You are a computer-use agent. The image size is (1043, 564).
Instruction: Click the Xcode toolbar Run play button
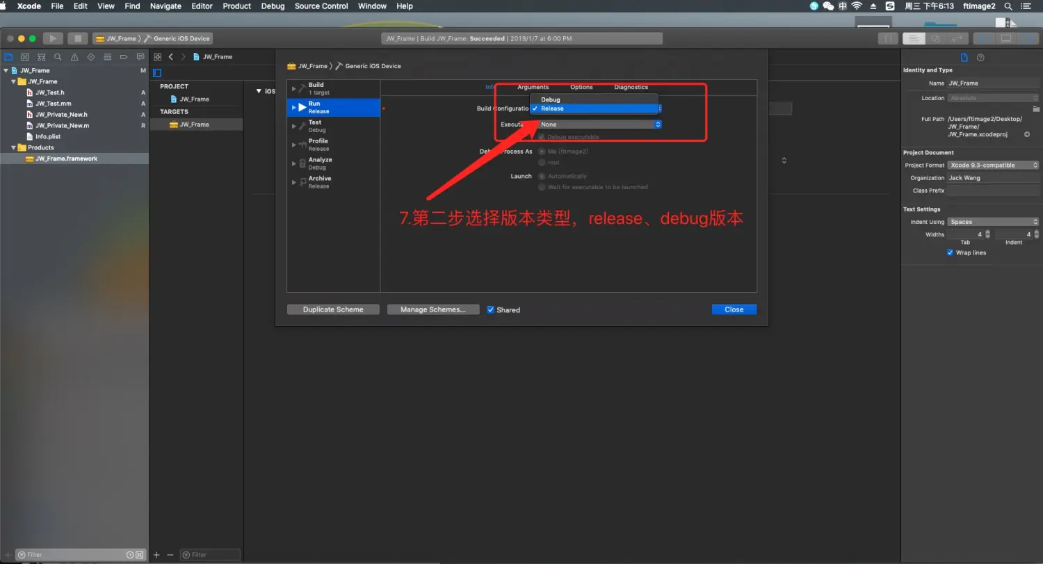pyautogui.click(x=53, y=38)
